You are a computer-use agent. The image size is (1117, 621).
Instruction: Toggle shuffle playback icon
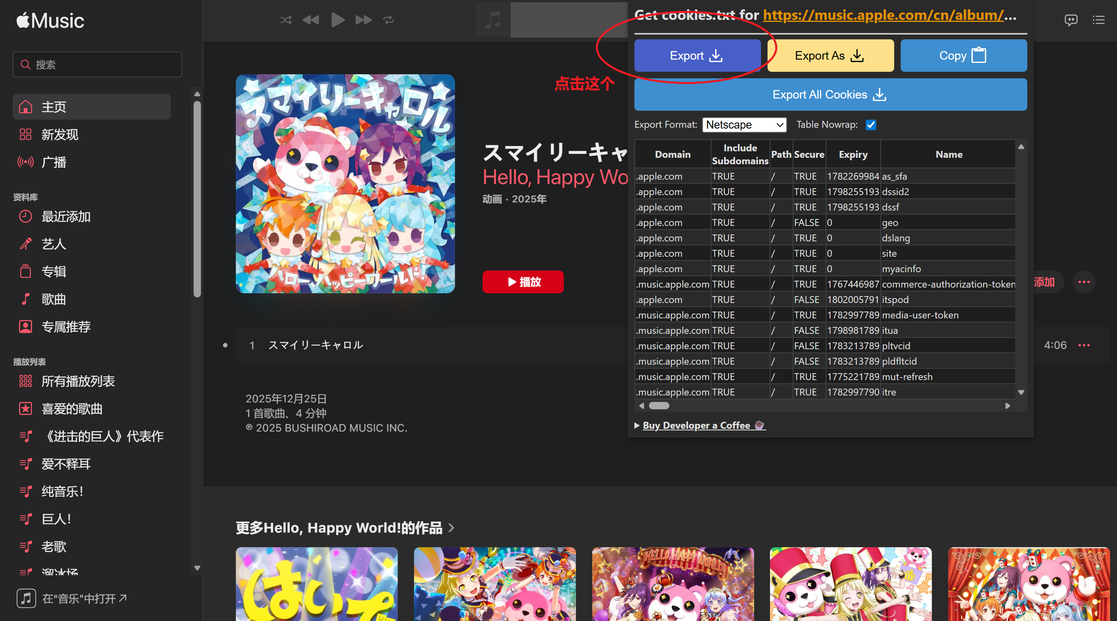click(286, 20)
